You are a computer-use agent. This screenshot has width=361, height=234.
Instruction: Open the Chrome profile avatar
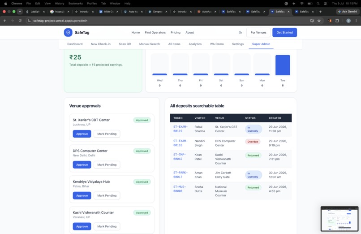pos(348,21)
